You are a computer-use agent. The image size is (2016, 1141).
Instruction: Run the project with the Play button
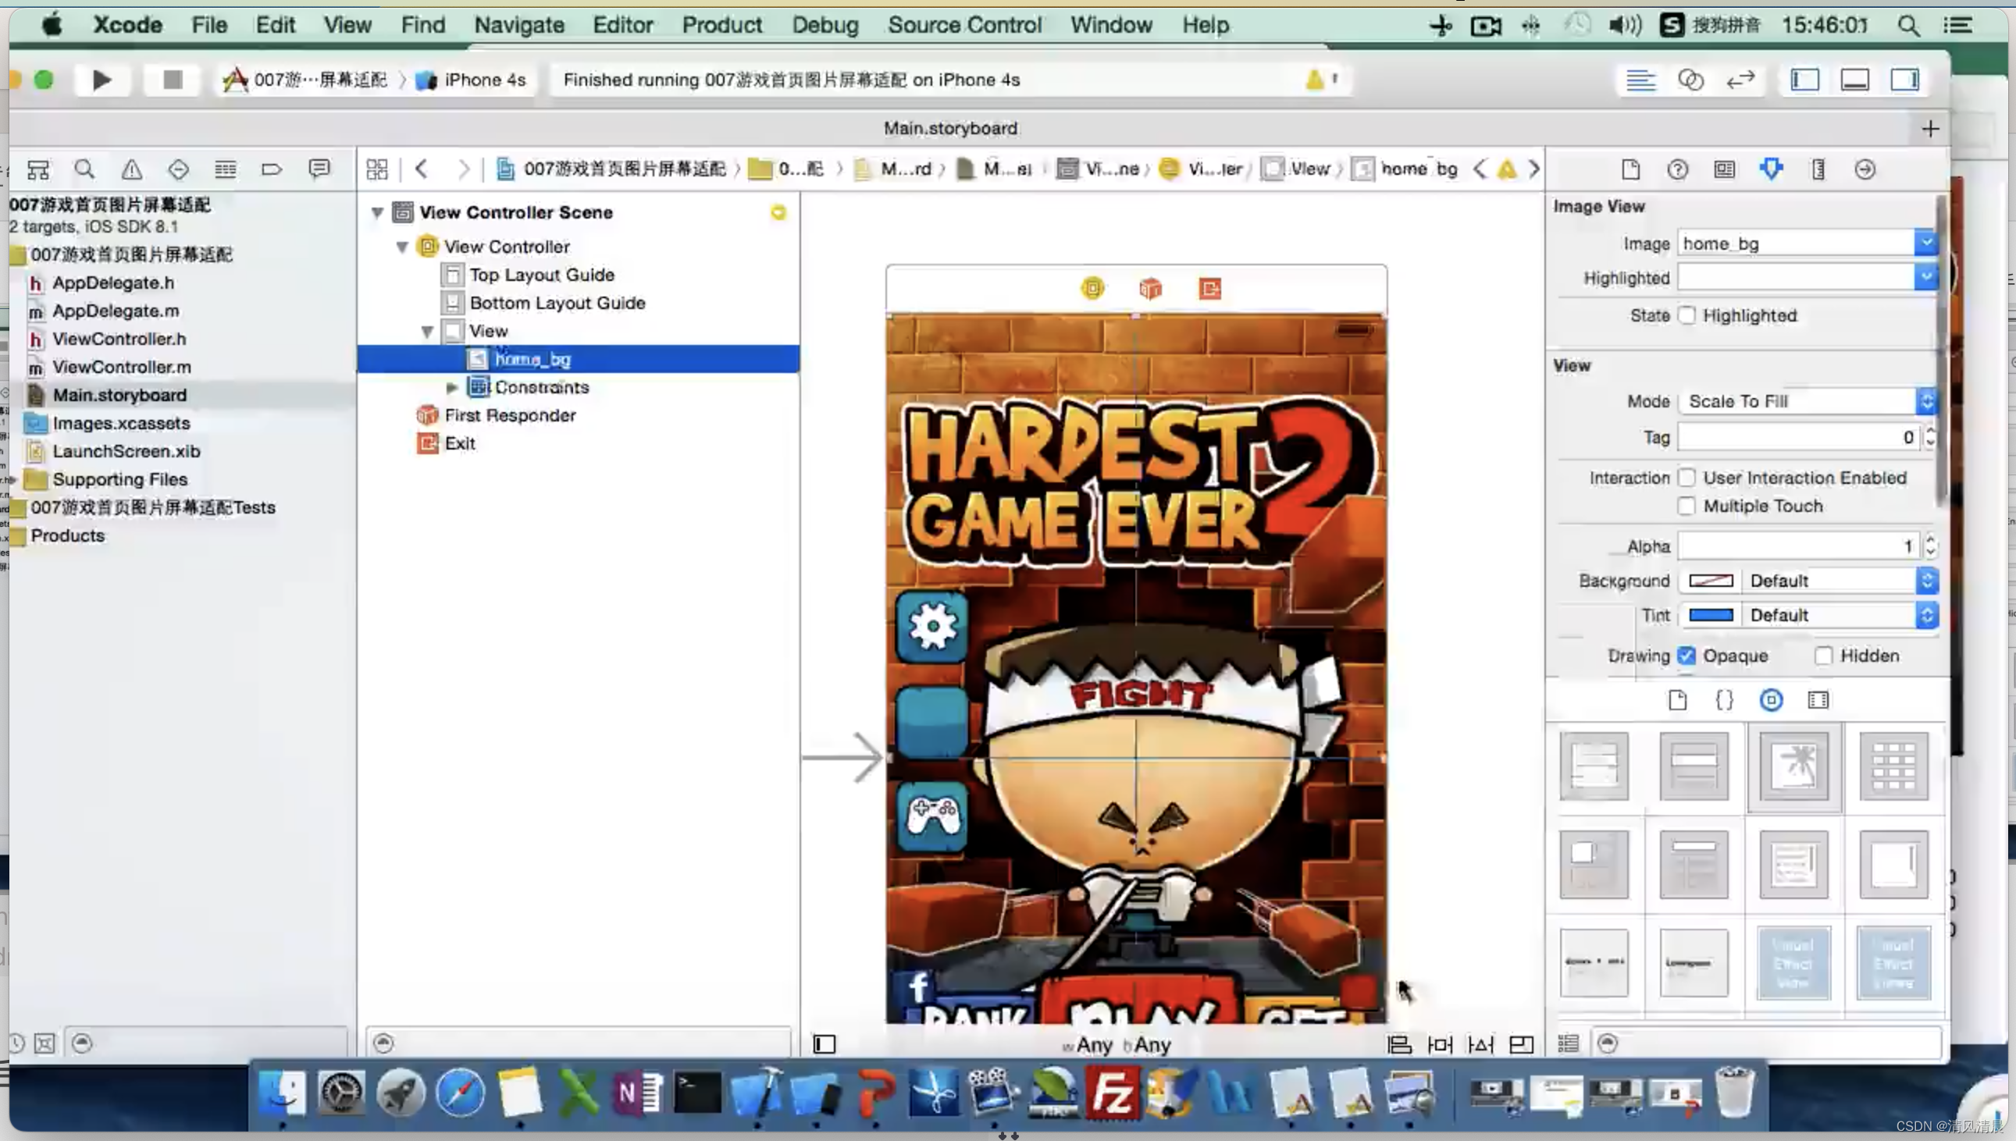[102, 80]
